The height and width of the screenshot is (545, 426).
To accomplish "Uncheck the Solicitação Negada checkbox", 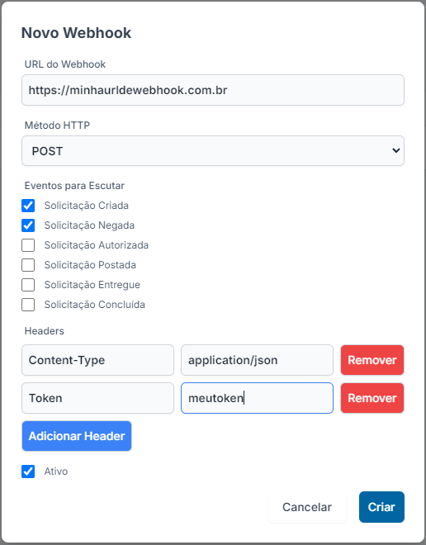I will pyautogui.click(x=28, y=225).
